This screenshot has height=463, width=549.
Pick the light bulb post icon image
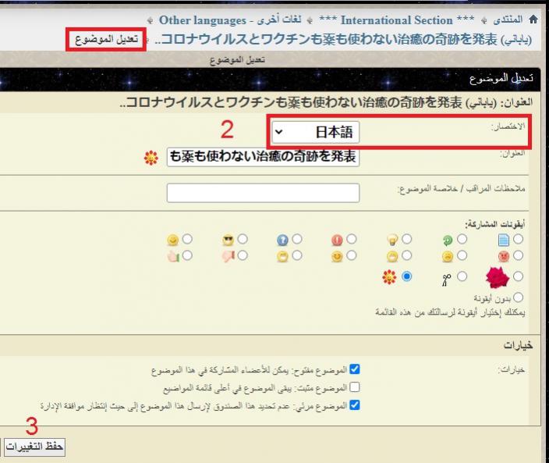click(392, 240)
